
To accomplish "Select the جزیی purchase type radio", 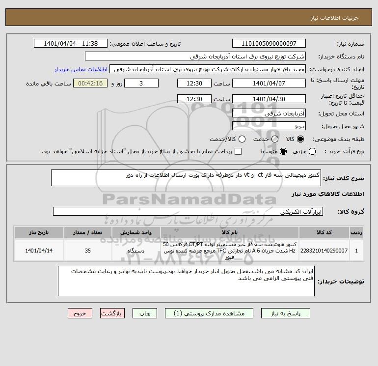I will [312, 151].
